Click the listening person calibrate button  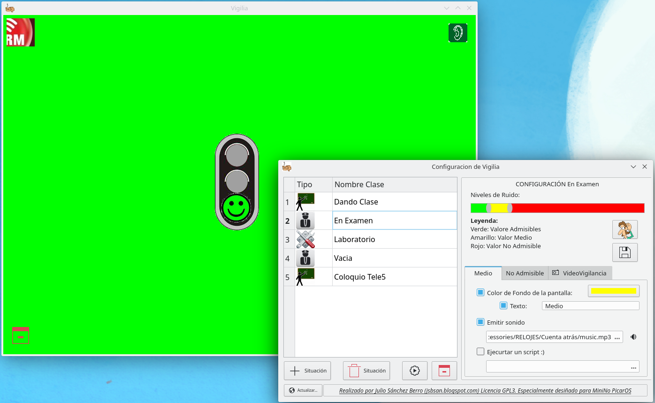[625, 230]
